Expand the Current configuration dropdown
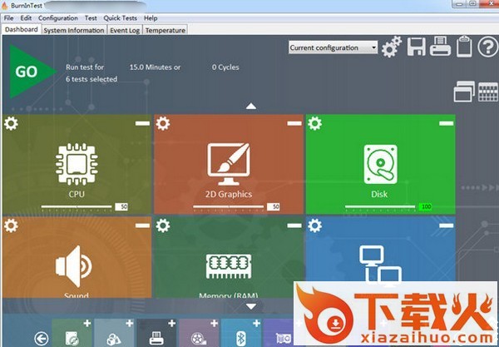Screen dimensions: 499x347 pos(333,47)
